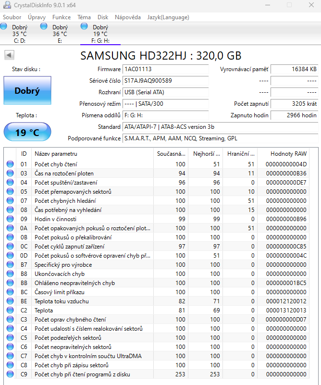Click the CrystalDiskInfo title bar icon
321x385 pixels.
(x=7, y=5)
